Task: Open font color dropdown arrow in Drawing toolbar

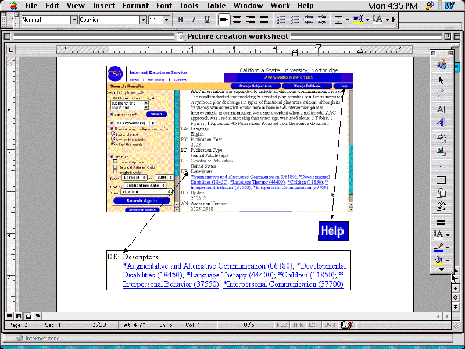Action: [448, 235]
